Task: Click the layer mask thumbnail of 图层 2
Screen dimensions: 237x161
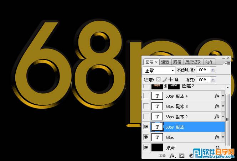Action: 174,87
